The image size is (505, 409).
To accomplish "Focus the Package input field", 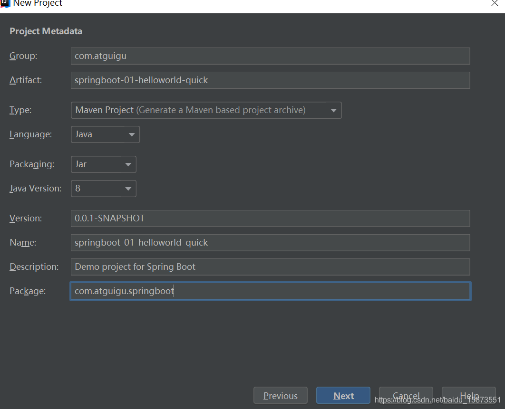I will click(270, 291).
